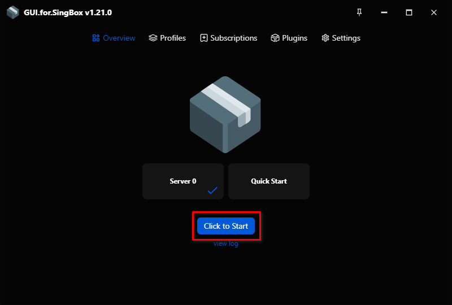The image size is (452, 305).
Task: Close the GUI.for.SingBox window
Action: click(433, 12)
